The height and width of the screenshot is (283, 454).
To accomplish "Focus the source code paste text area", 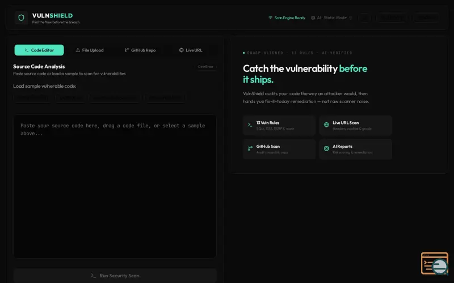I will coord(115,186).
